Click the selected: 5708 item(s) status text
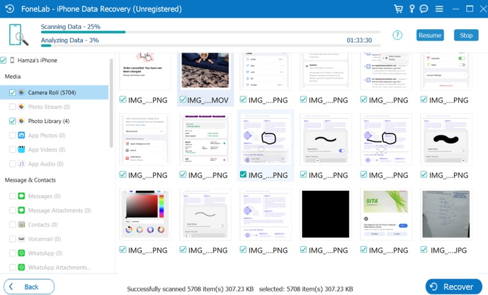Viewport: 488px width, 295px height. (x=306, y=289)
